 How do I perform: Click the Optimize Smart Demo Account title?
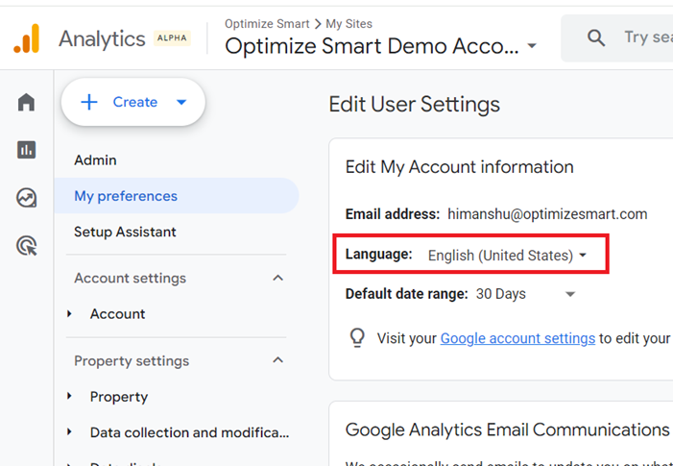point(372,46)
